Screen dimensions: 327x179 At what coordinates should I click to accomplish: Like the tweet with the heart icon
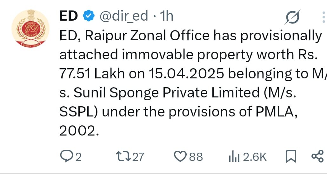click(180, 156)
